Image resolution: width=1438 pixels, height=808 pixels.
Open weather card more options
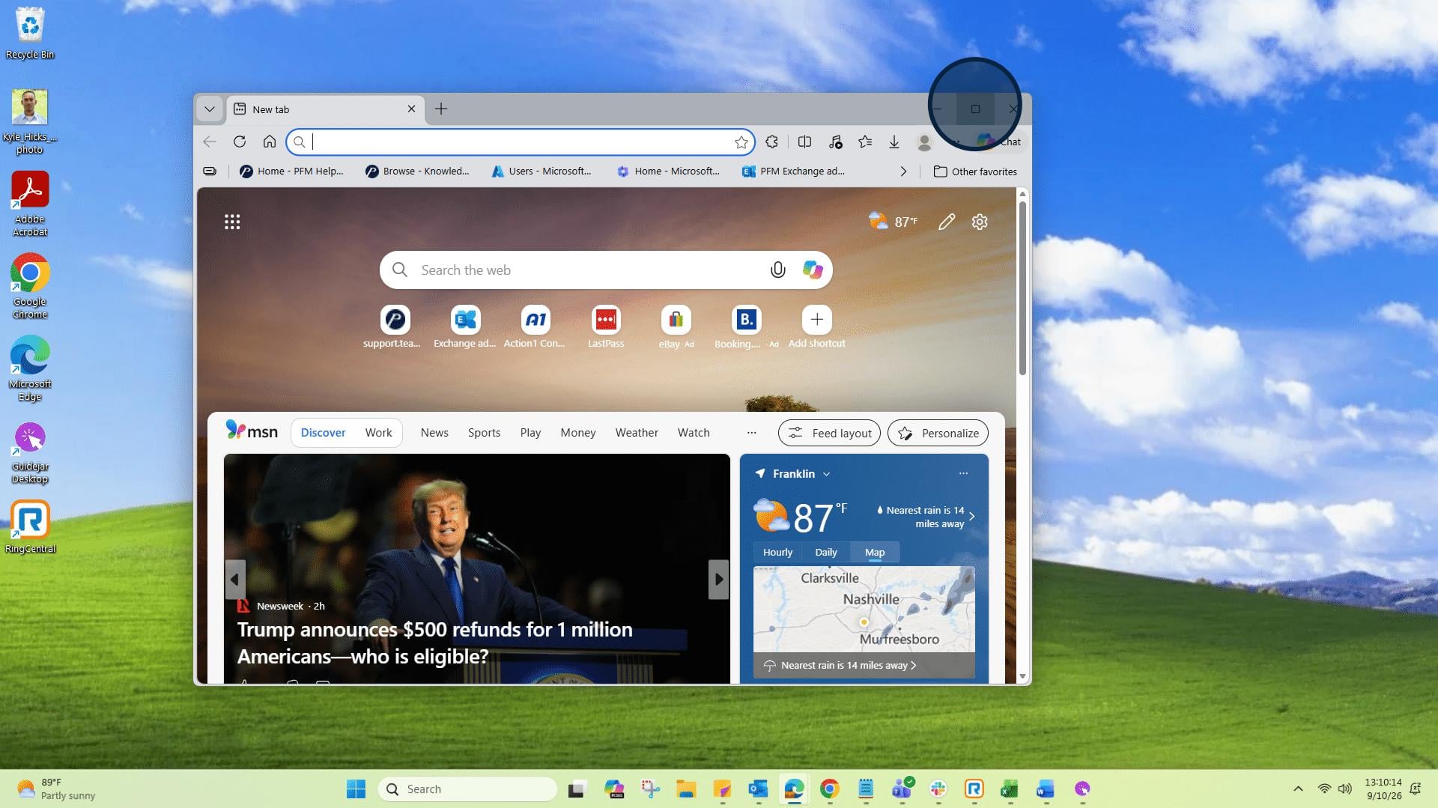click(x=963, y=473)
